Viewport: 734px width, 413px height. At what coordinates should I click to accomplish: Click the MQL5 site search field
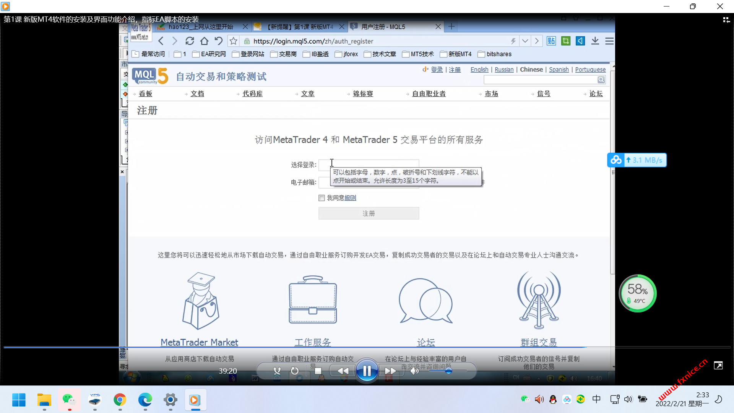[541, 80]
